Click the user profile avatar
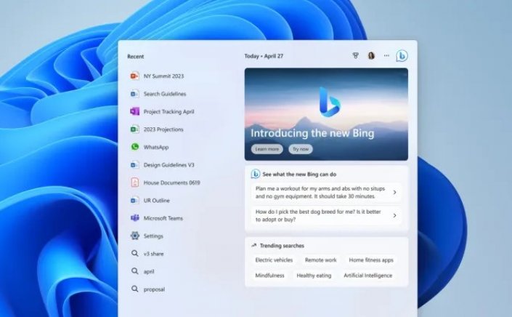This screenshot has height=317, width=512. pos(371,56)
